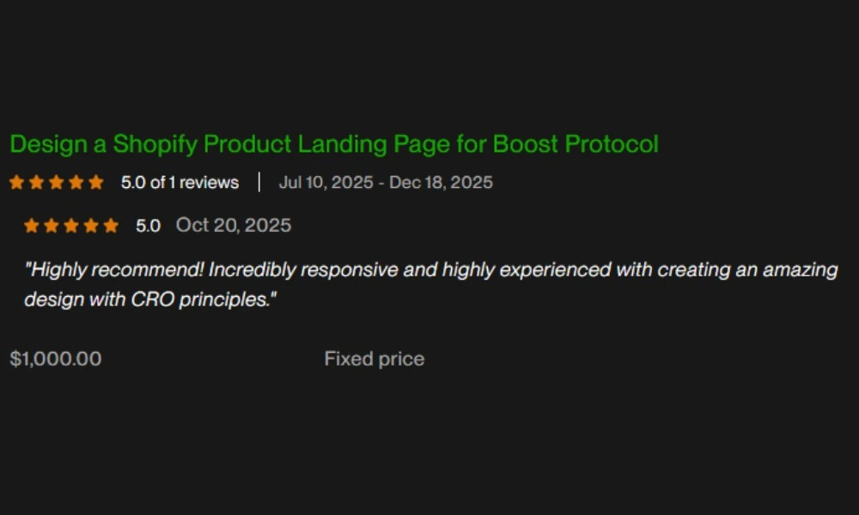Click the Oct 20, 2025 review date

pos(234,226)
